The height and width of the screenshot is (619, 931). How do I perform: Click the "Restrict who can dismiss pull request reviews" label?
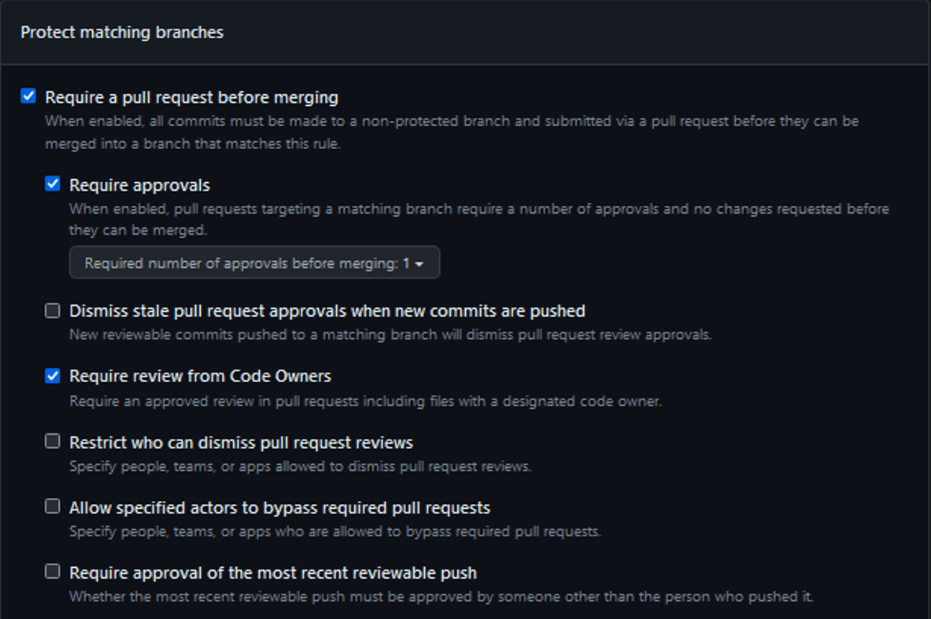click(241, 442)
